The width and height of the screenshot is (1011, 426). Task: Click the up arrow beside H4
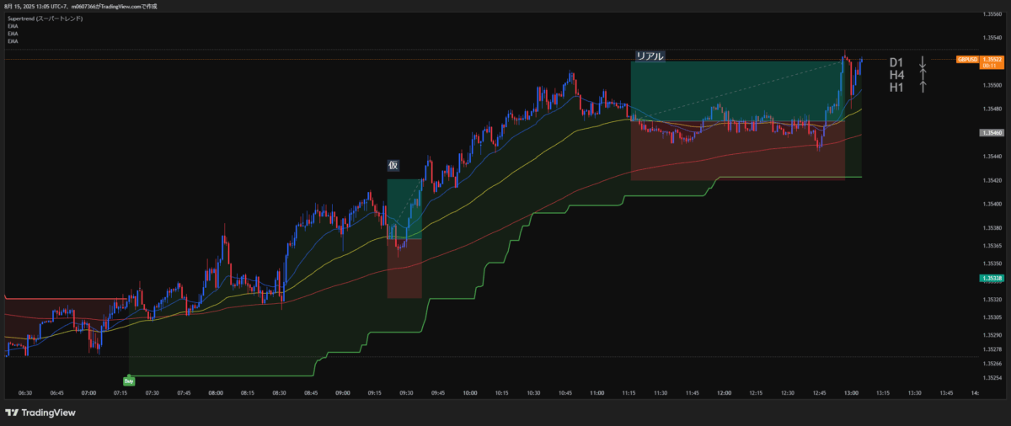(x=923, y=75)
